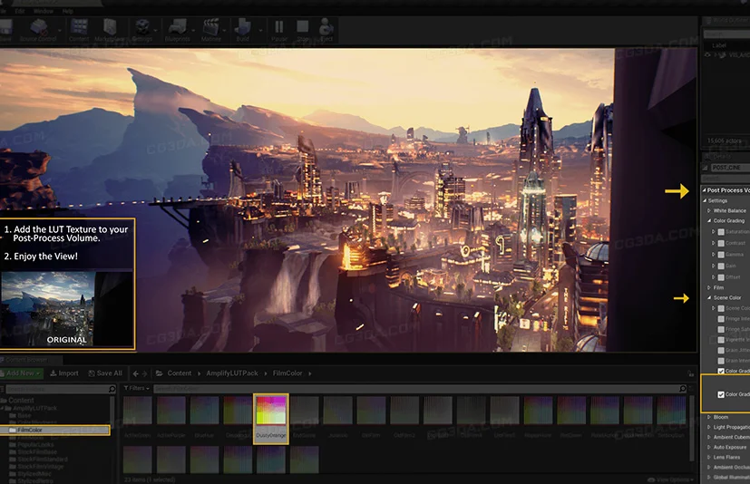The width and height of the screenshot is (750, 484).
Task: Click the Content breadcrumb
Action: [180, 373]
